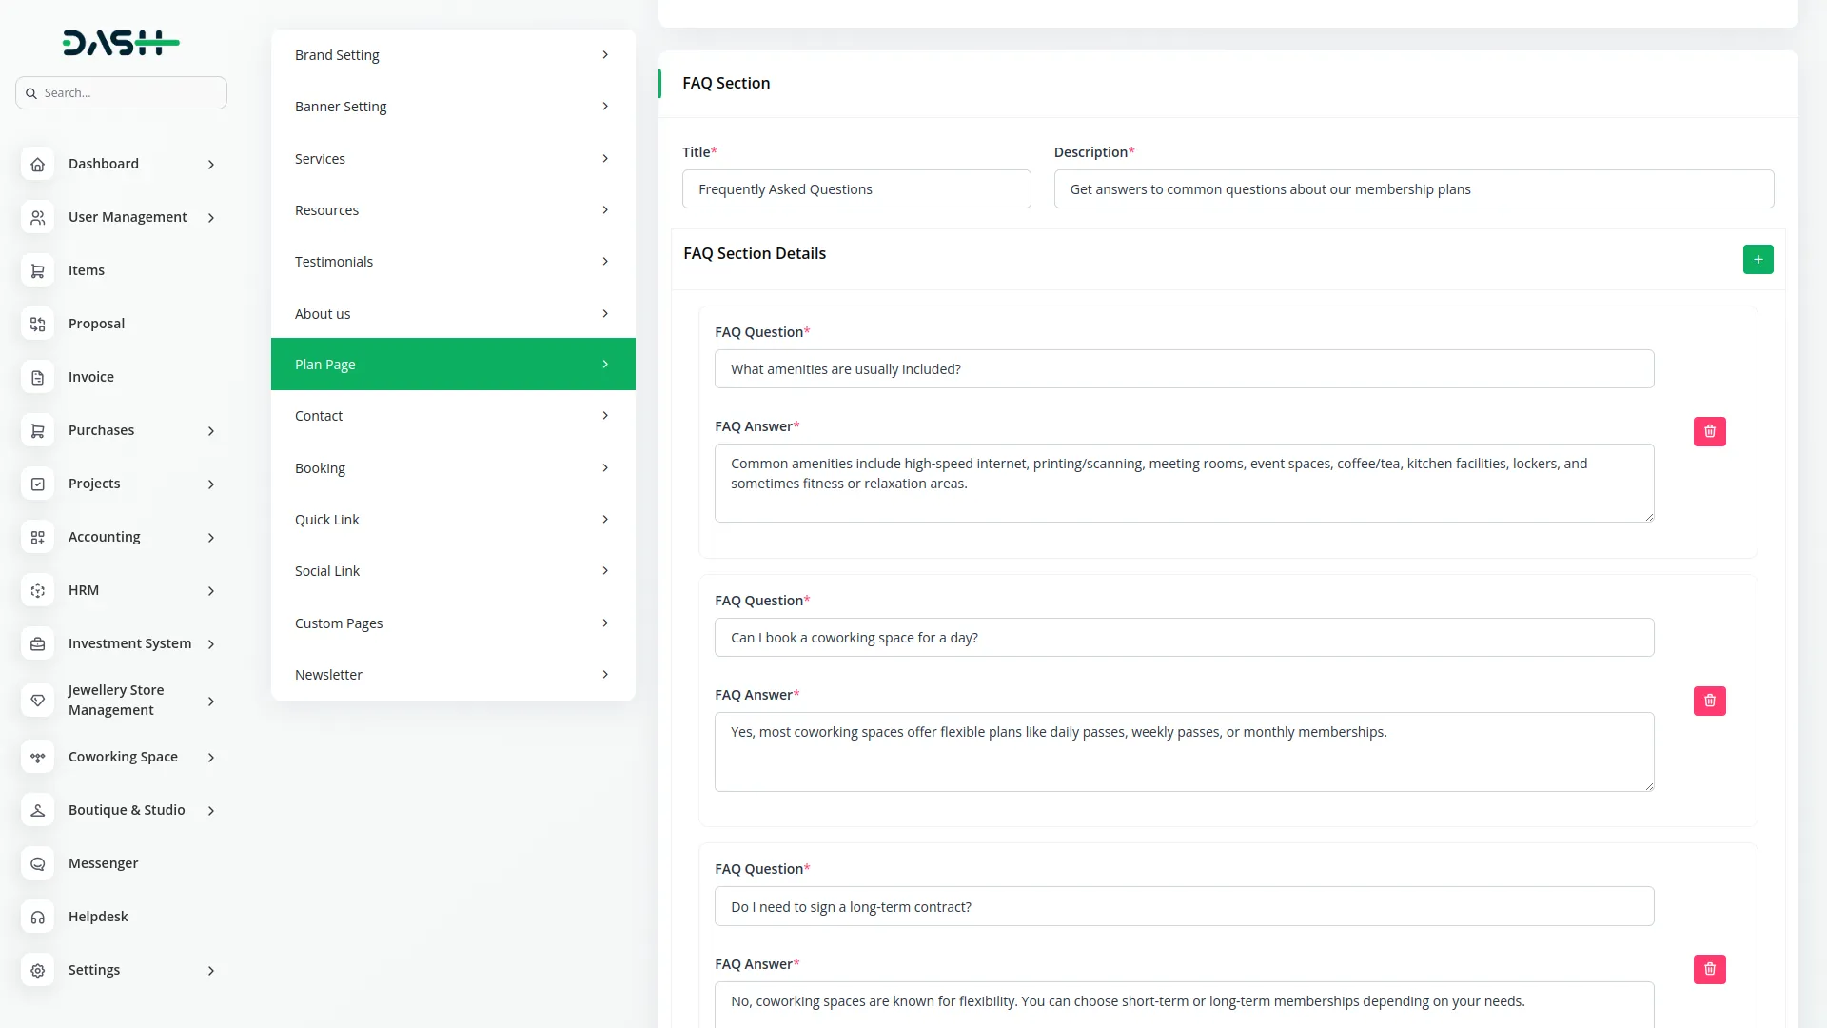1827x1028 pixels.
Task: Switch to the Contact page settings
Action: point(453,415)
